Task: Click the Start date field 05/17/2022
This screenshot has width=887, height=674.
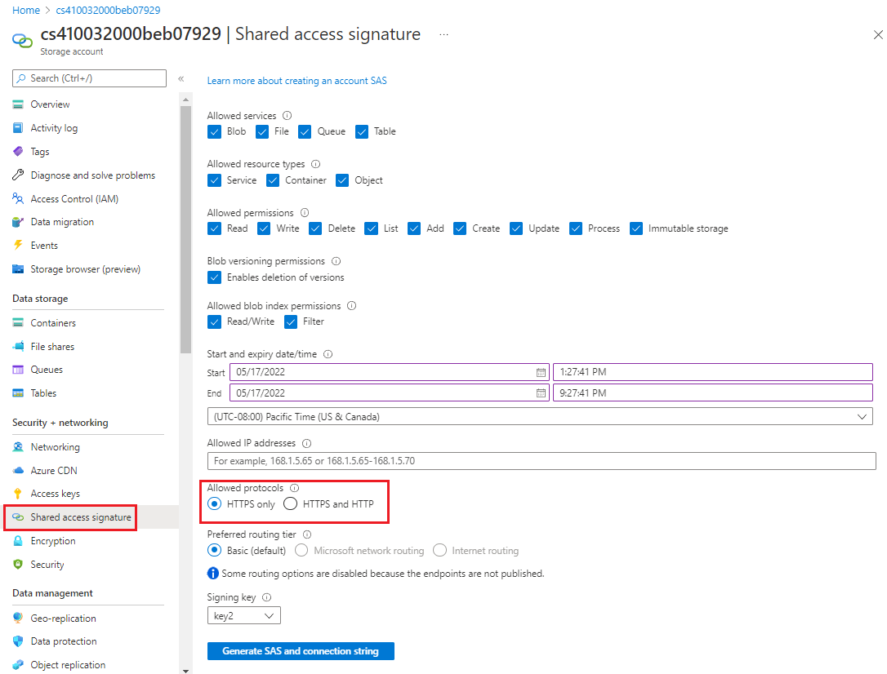Action: [x=390, y=372]
